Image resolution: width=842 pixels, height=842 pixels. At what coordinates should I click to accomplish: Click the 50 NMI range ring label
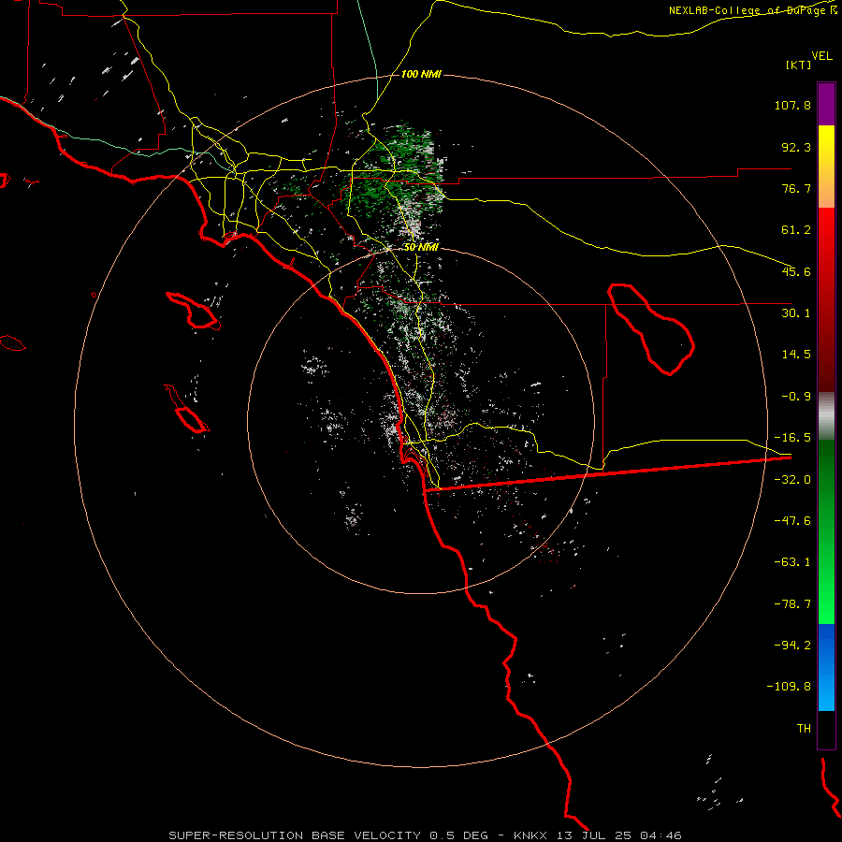[422, 247]
